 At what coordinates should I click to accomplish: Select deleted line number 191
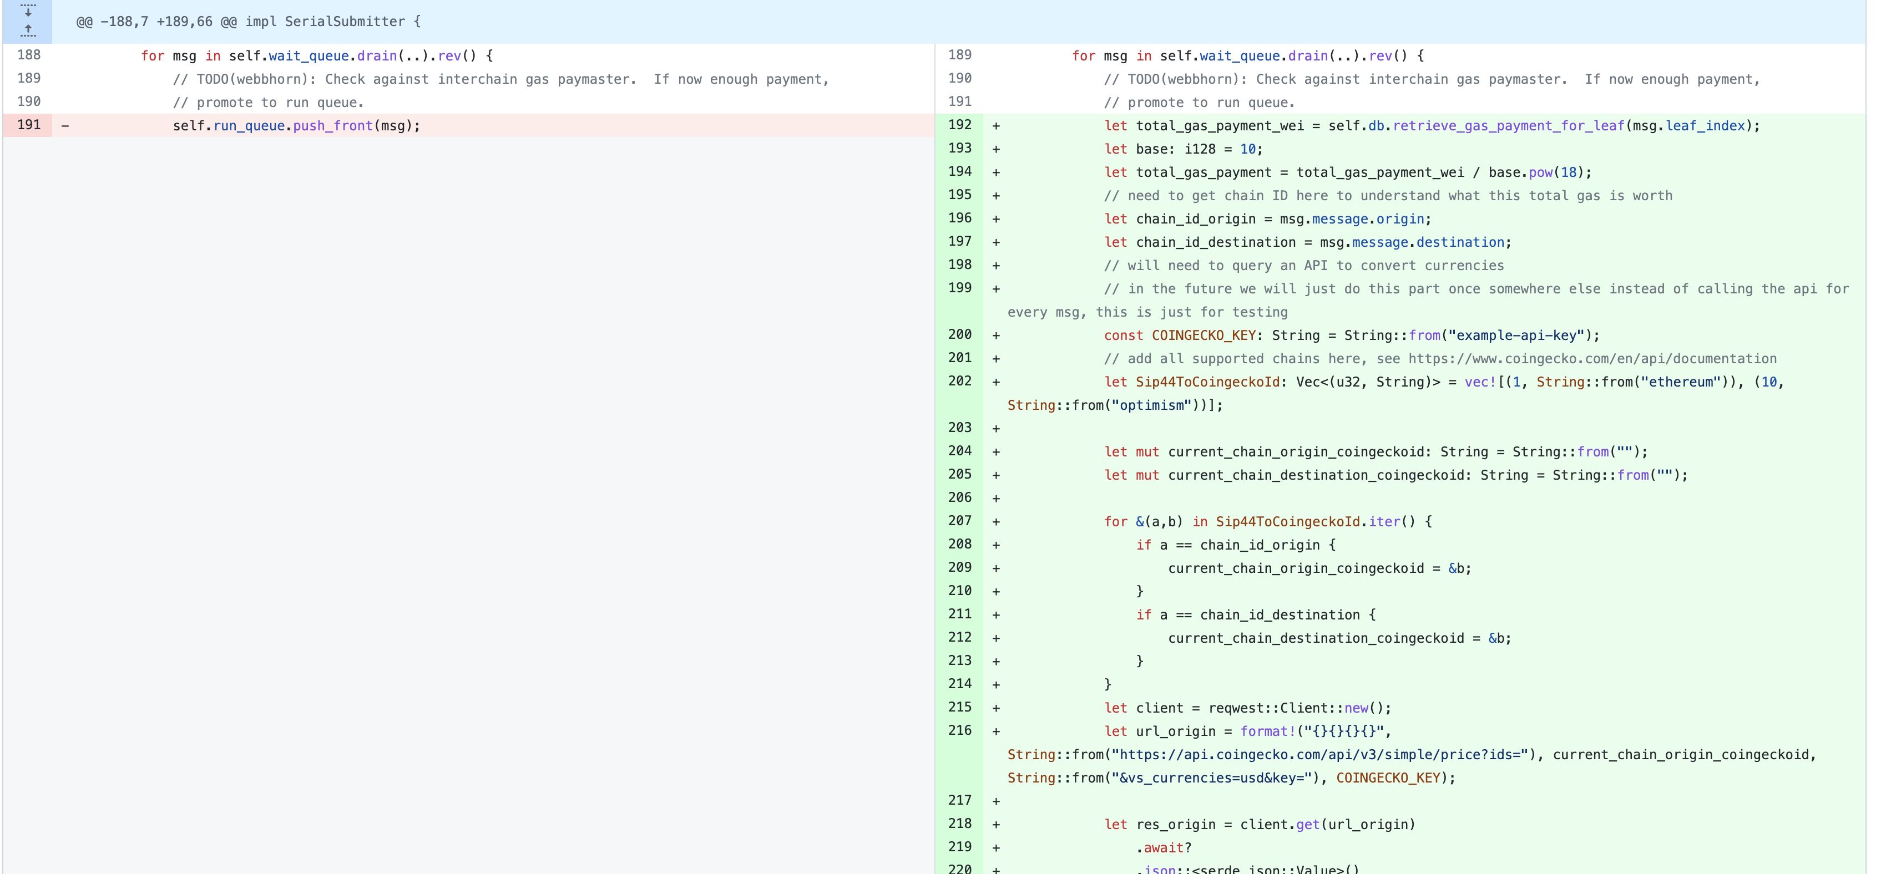pyautogui.click(x=28, y=125)
